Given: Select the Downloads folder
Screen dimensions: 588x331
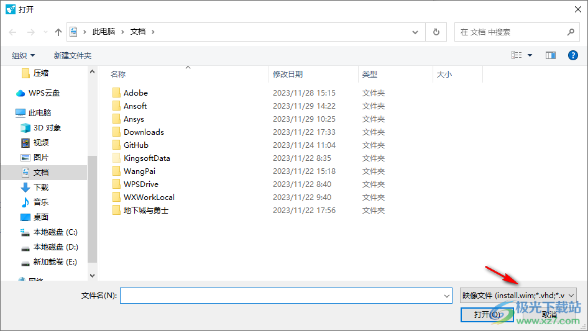Looking at the screenshot, I should 144,132.
